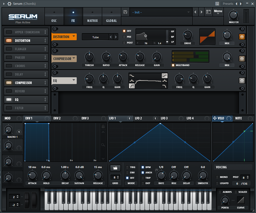This screenshot has height=213, width=256.
Task: Switch to the MATRIX tab
Action: (92, 16)
